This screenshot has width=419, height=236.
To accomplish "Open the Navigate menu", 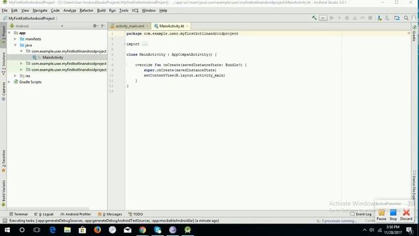I will 40,10.
